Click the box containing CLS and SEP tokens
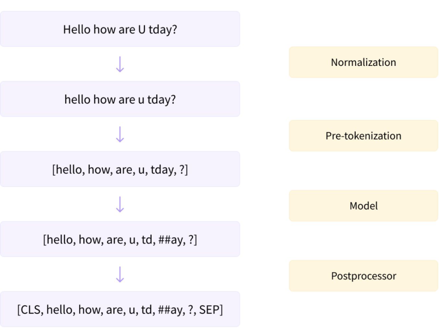Screen dimensions: 439x336 coord(120,310)
